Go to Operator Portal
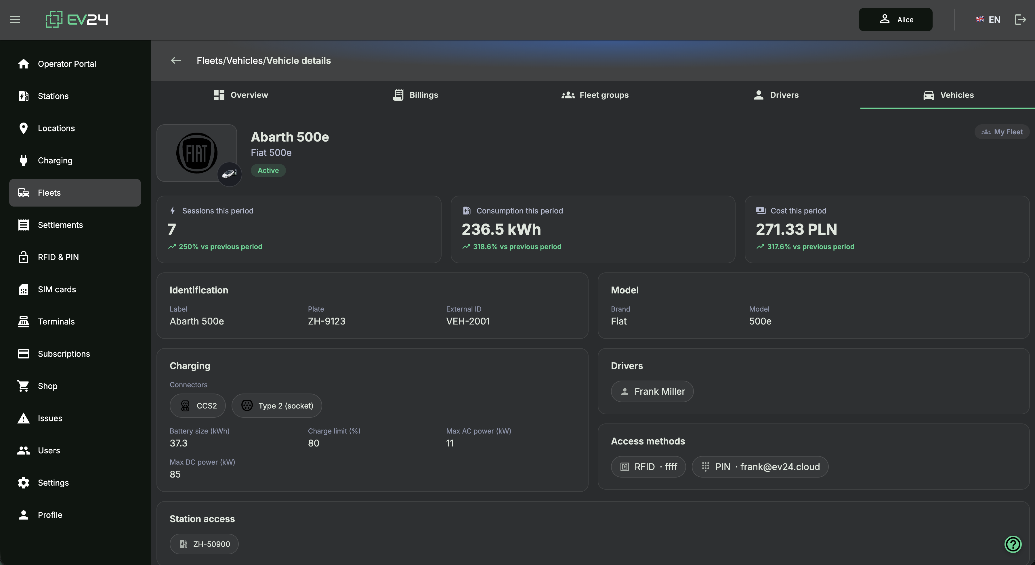The image size is (1035, 565). 75,64
